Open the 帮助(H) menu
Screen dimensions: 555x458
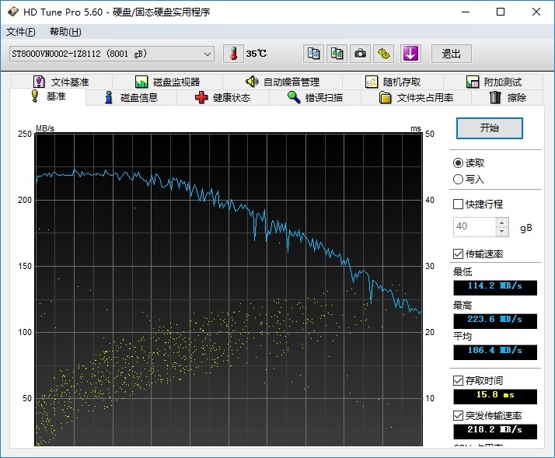(65, 32)
